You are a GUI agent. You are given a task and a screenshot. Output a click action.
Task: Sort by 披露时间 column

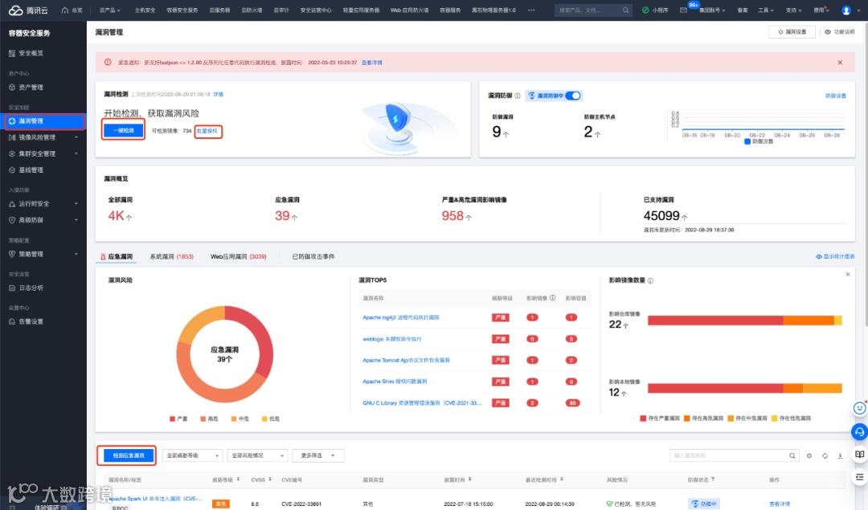click(x=469, y=479)
